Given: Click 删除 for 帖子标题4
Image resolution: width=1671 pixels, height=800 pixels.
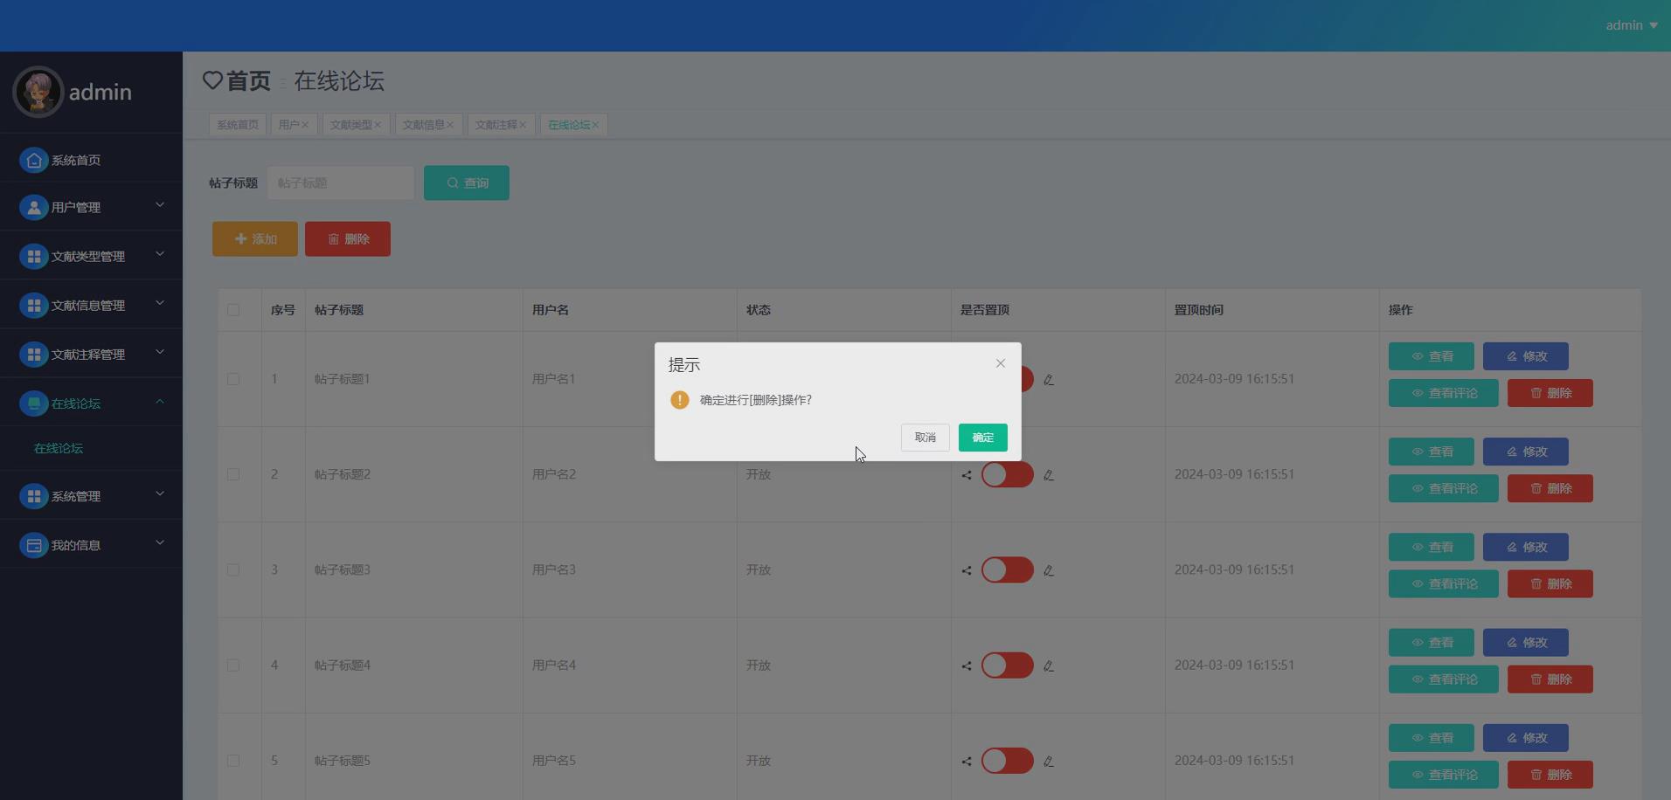Looking at the screenshot, I should 1550,679.
